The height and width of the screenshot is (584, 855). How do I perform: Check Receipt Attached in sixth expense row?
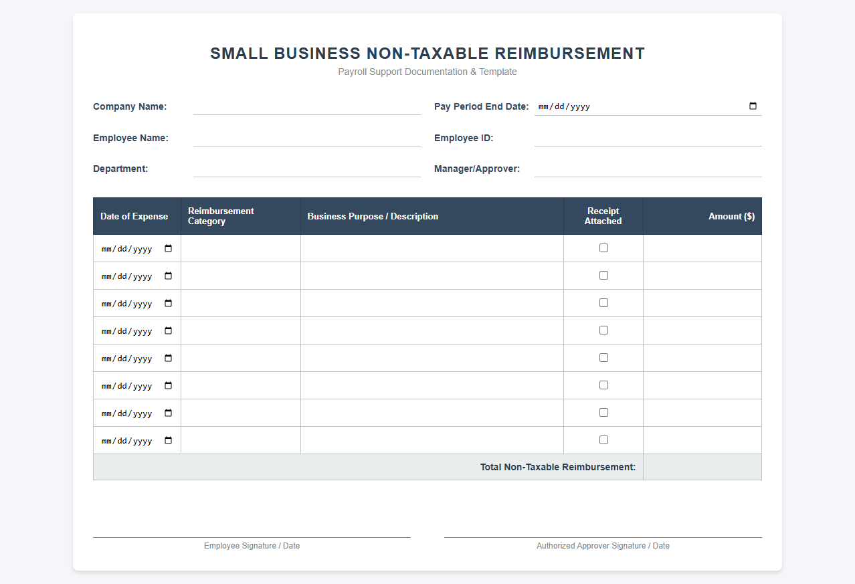(603, 385)
